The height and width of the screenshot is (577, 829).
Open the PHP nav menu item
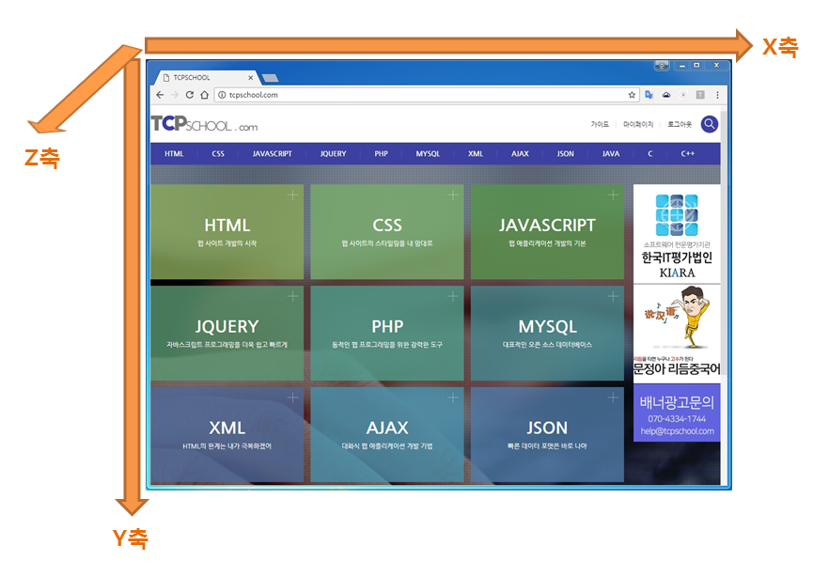382,154
